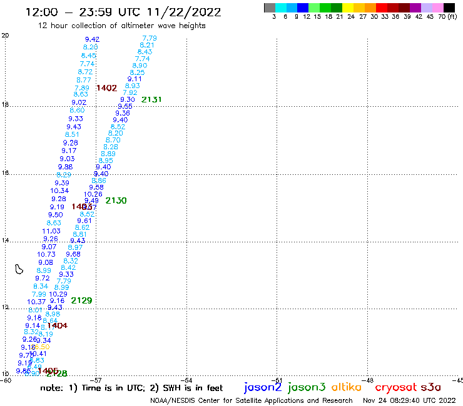
Task: Click the wave height value 8.77
Action: [x=84, y=80]
